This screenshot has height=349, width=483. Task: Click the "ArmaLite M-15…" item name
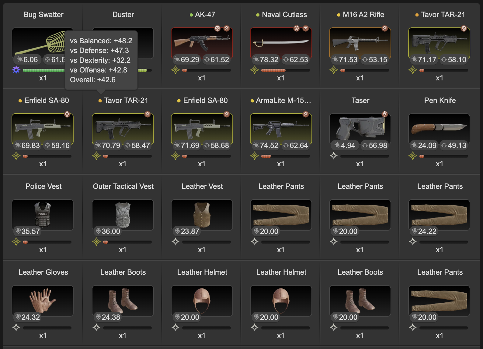pyautogui.click(x=283, y=100)
